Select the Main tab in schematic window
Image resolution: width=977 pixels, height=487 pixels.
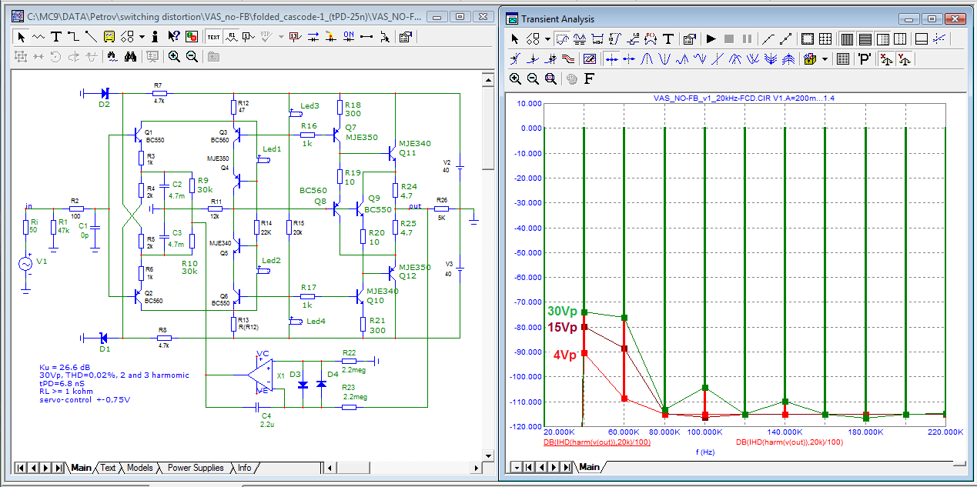(x=82, y=468)
